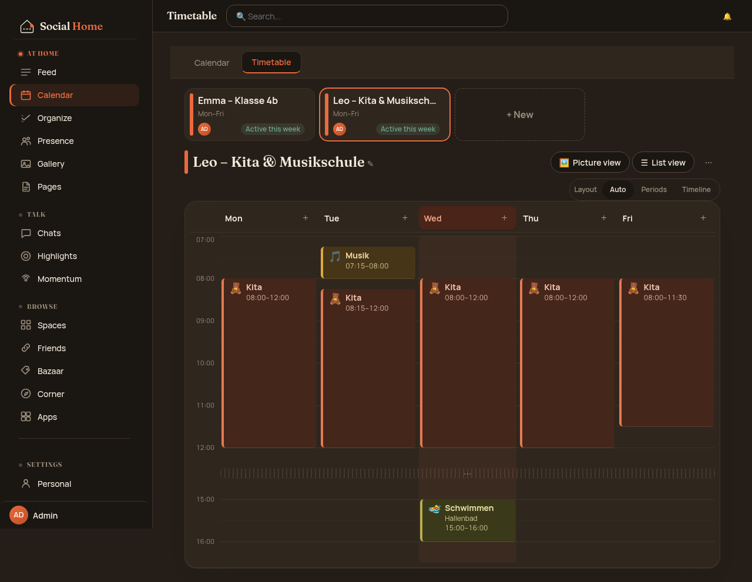Browse Spaces in sidebar

pos(75,325)
